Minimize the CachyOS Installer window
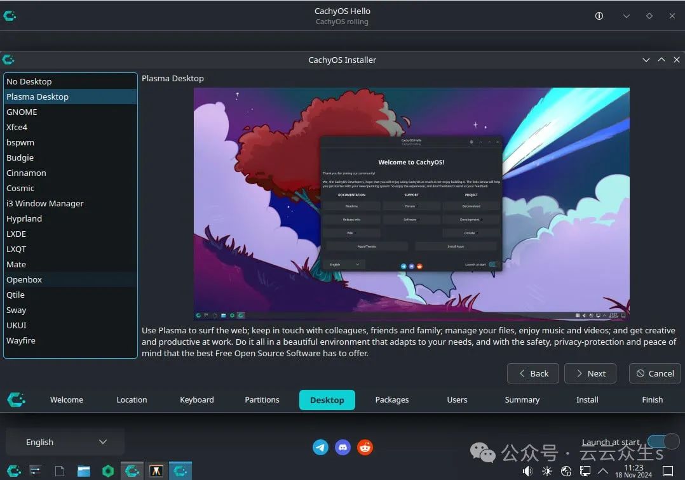The height and width of the screenshot is (480, 685). tap(646, 60)
